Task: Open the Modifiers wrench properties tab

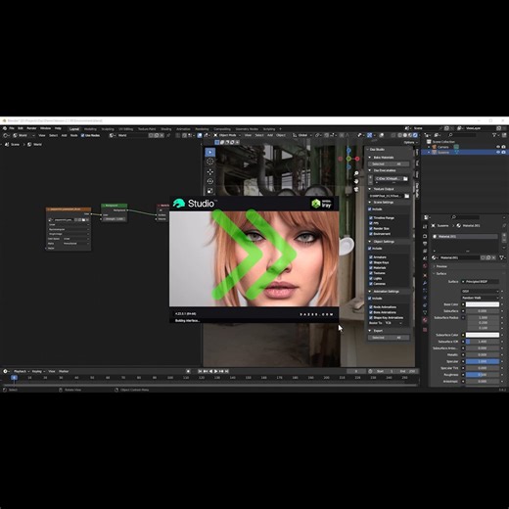Action: tap(425, 283)
